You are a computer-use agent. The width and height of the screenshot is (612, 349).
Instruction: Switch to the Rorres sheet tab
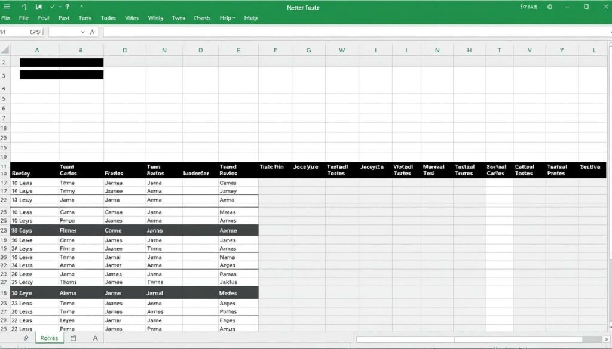[x=49, y=338]
